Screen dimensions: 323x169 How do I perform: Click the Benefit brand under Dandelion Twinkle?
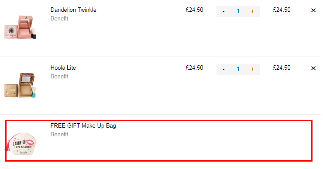[x=59, y=18]
